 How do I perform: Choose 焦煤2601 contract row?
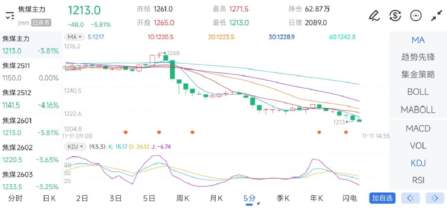31,126
